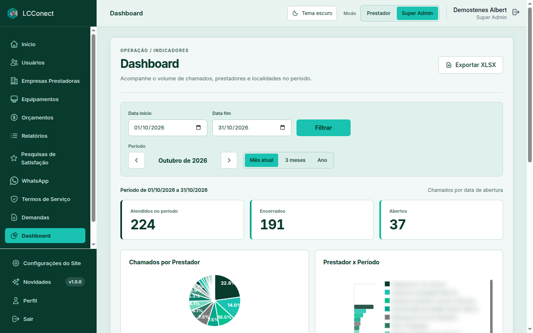Select the Mês atual period option
Screen dimensions: 533x333
[x=262, y=160]
